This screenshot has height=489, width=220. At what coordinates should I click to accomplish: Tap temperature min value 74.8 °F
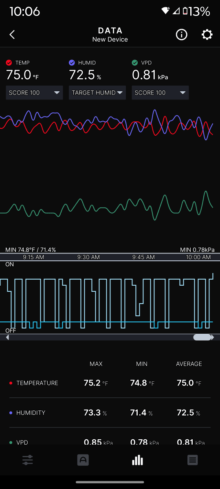point(142,383)
